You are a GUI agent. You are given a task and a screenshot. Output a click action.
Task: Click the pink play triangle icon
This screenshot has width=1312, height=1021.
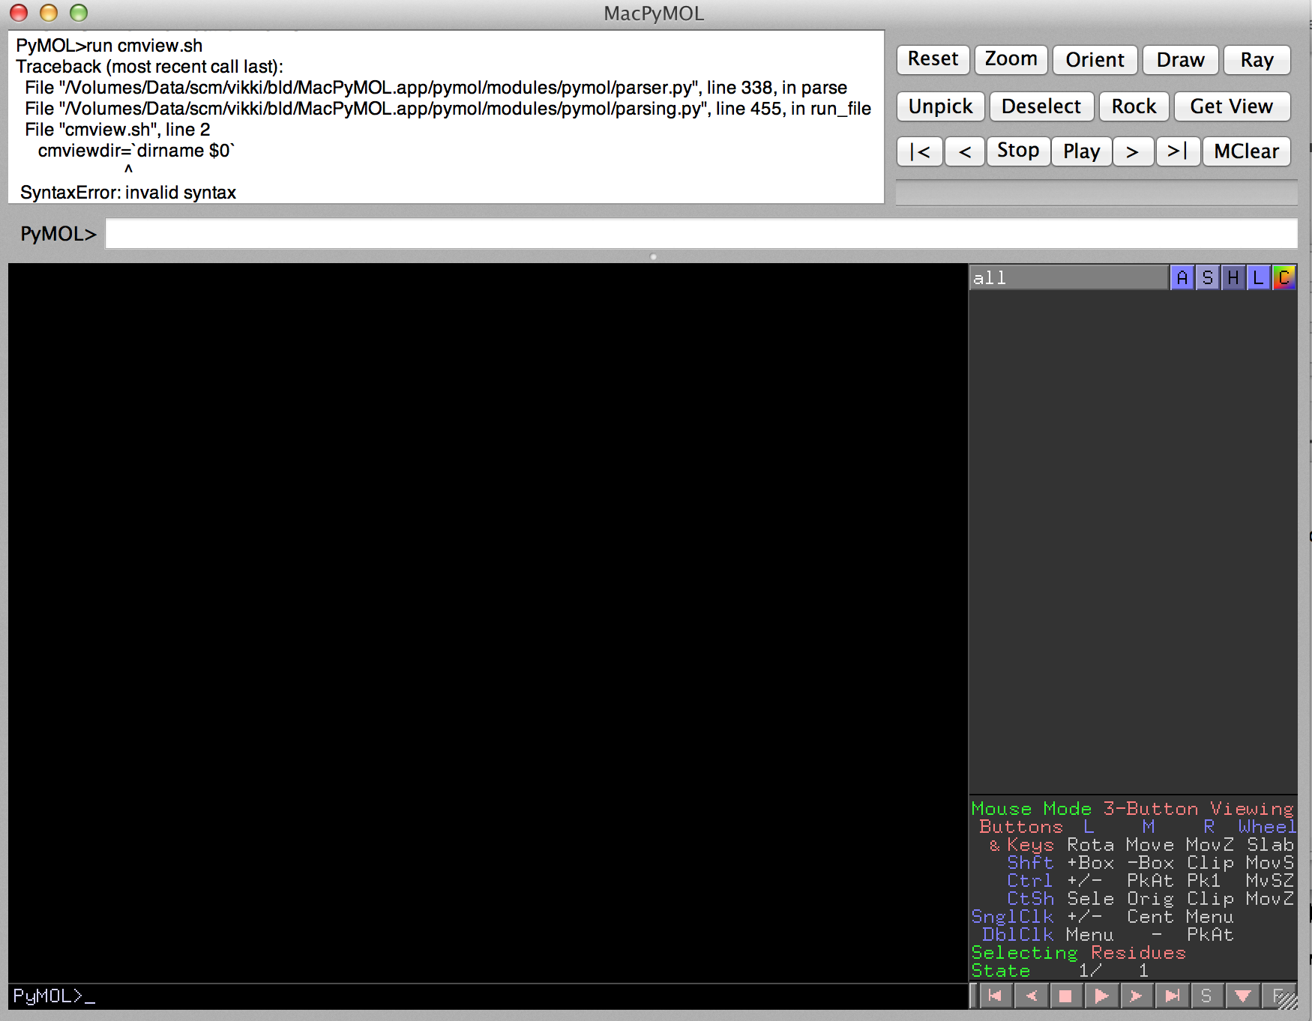coord(1101,996)
